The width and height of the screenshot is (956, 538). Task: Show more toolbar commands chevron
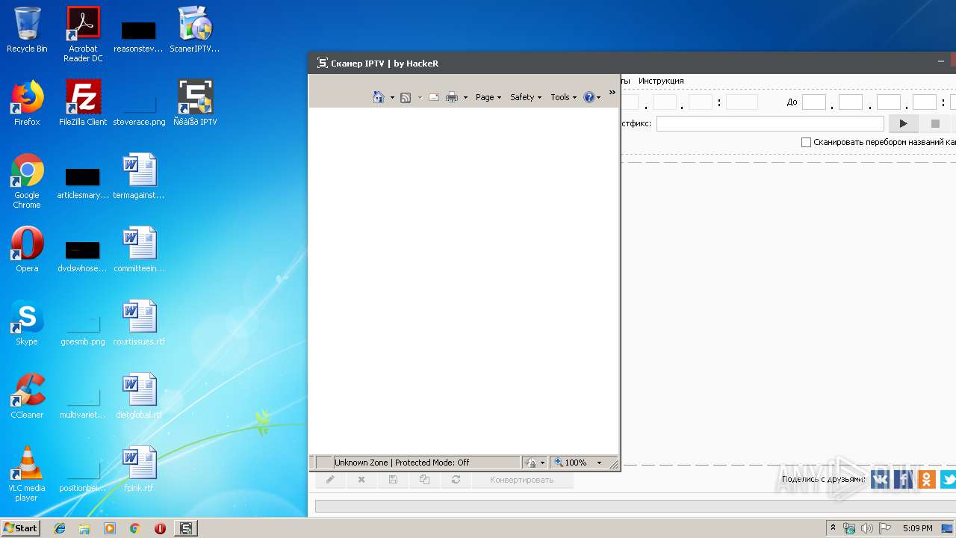coord(612,93)
